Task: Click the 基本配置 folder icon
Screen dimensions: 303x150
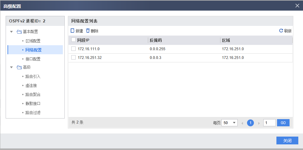Action: [19, 32]
